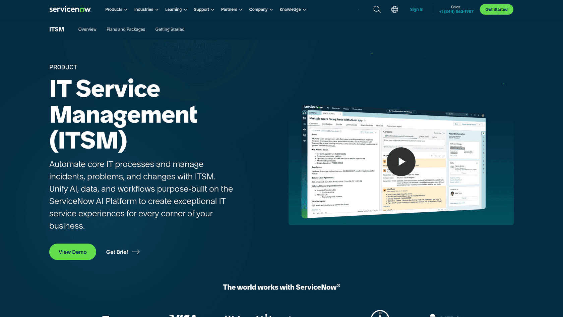Viewport: 563px width, 317px height.
Task: Expand the Support menu
Action: point(204,9)
